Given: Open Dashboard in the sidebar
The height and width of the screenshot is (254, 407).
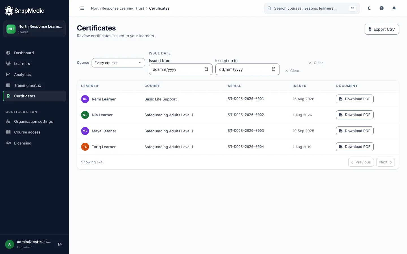Looking at the screenshot, I should point(34,53).
